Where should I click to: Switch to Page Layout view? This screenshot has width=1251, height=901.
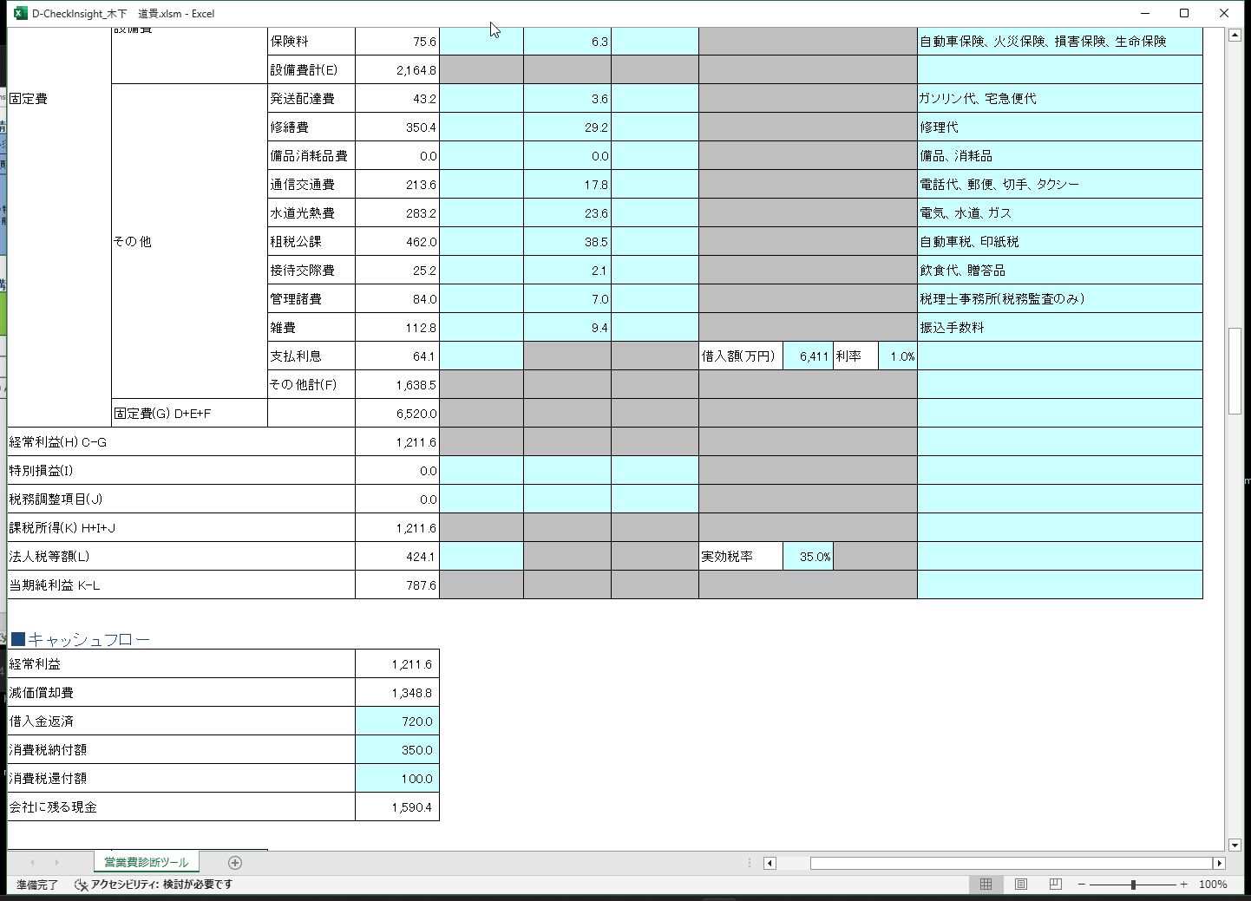click(x=1021, y=885)
